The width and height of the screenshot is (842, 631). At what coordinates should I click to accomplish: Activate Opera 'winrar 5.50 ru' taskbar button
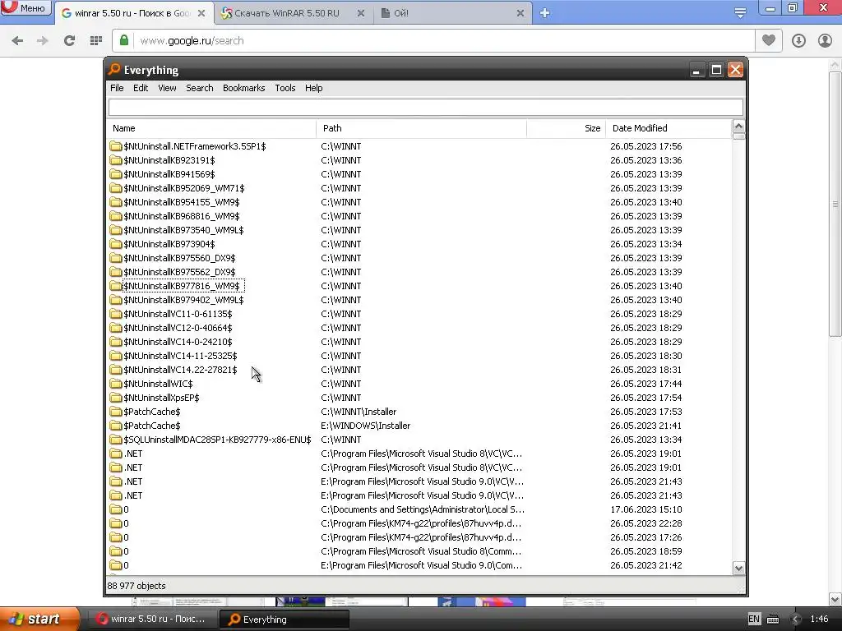(151, 619)
